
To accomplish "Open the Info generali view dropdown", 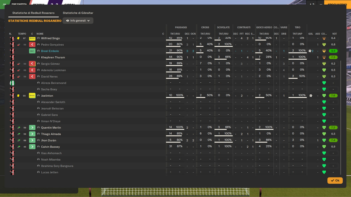I will coord(78,21).
